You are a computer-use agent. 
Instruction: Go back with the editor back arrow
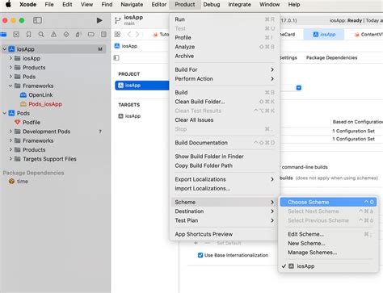(129, 35)
